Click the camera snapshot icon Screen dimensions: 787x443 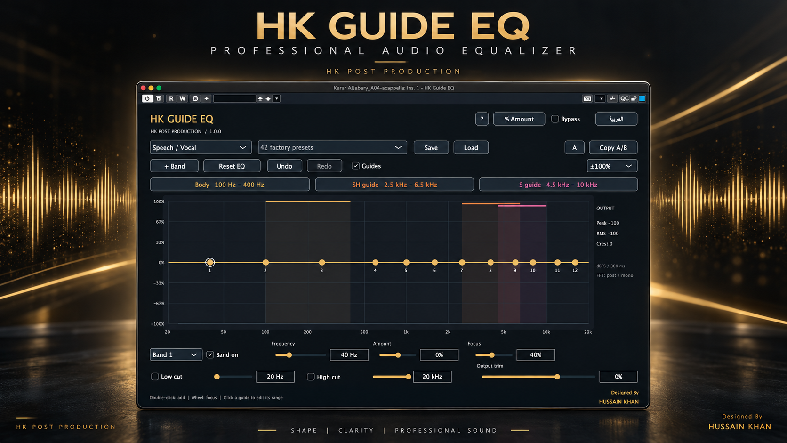[x=587, y=98]
